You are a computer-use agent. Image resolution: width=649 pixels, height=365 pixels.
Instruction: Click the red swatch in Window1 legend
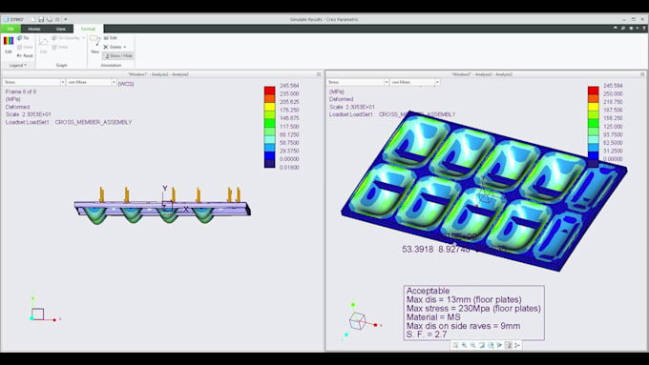click(269, 91)
